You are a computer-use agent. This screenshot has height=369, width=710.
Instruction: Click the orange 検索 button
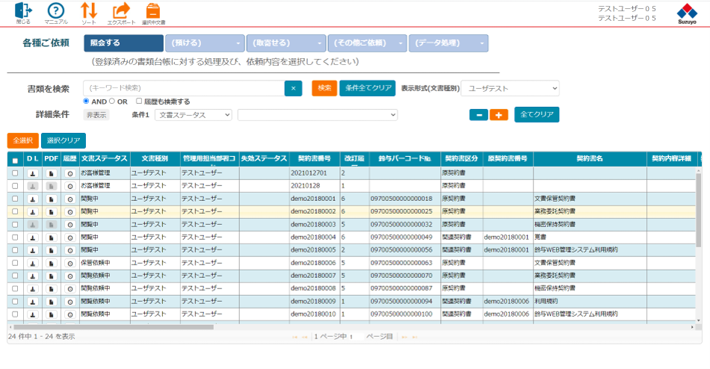pos(324,88)
